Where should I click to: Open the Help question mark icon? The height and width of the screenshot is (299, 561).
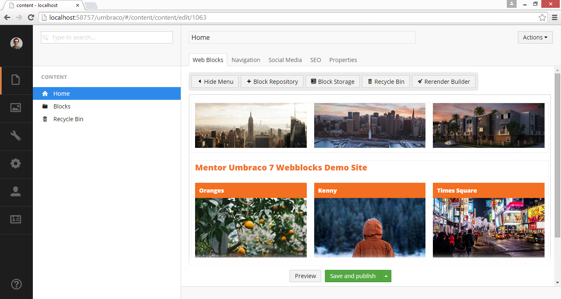(16, 284)
